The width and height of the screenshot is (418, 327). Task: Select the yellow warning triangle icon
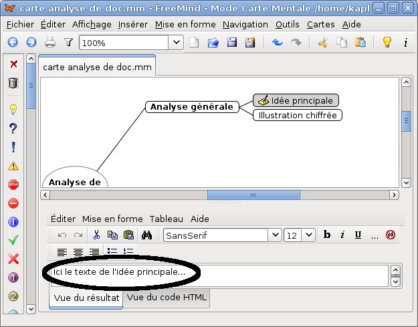[13, 166]
